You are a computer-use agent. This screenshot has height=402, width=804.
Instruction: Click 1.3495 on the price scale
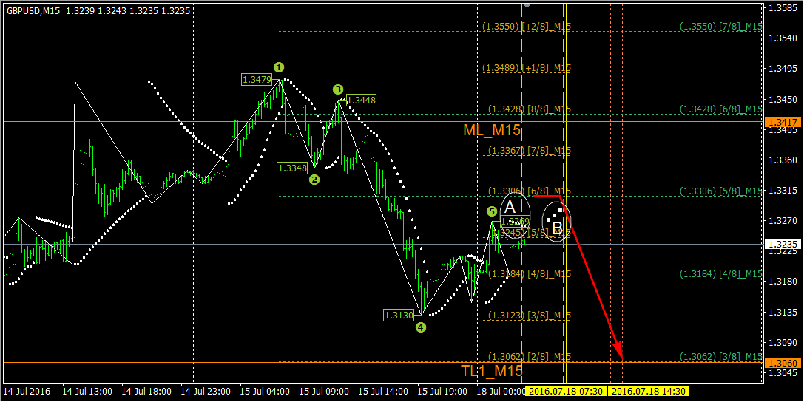pos(783,69)
